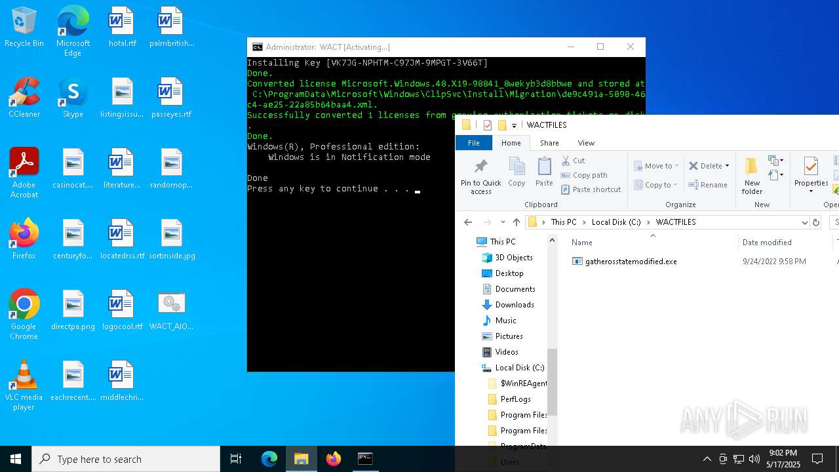Select the passeyes.rtf desktop file
Image resolution: width=839 pixels, height=472 pixels.
pos(171,98)
